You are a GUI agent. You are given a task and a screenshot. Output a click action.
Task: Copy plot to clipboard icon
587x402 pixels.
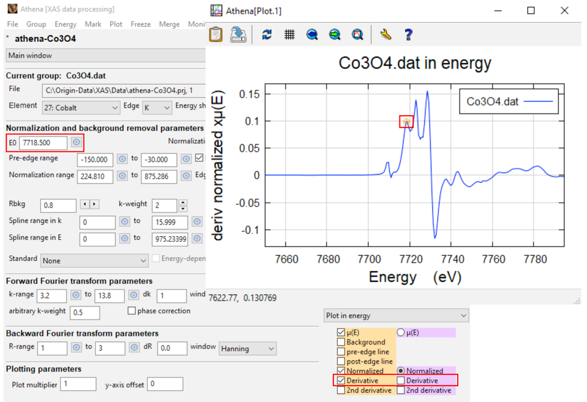(216, 34)
